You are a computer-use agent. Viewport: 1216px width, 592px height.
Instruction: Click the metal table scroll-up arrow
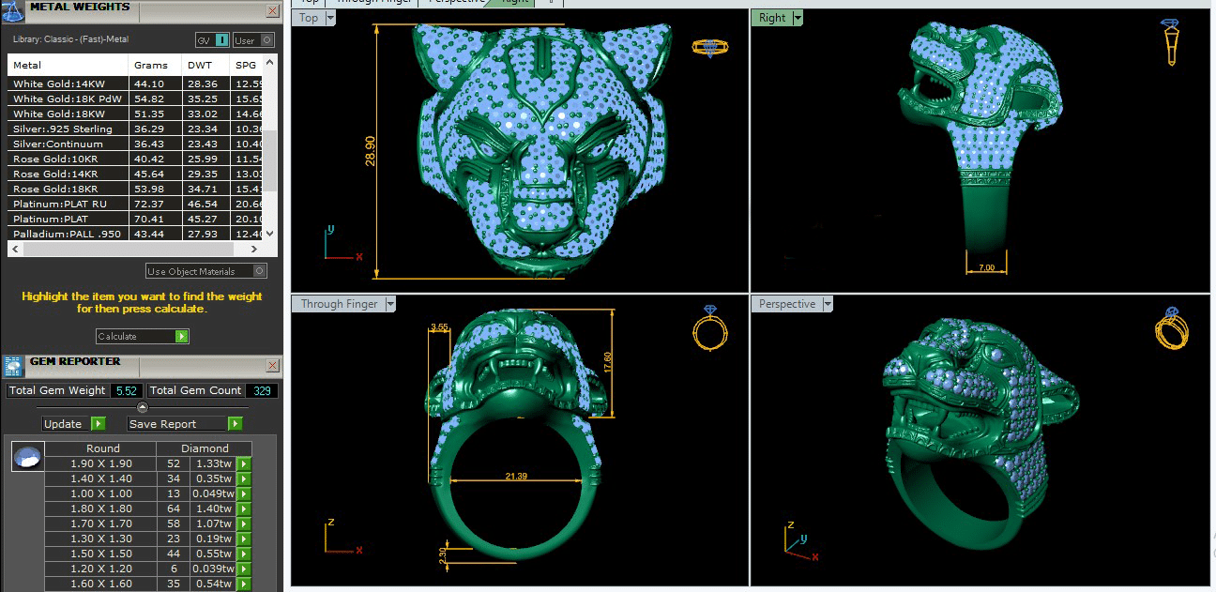pyautogui.click(x=270, y=63)
